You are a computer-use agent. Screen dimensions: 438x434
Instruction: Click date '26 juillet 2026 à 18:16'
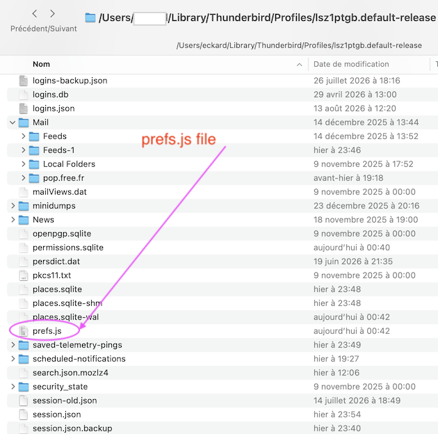[357, 81]
